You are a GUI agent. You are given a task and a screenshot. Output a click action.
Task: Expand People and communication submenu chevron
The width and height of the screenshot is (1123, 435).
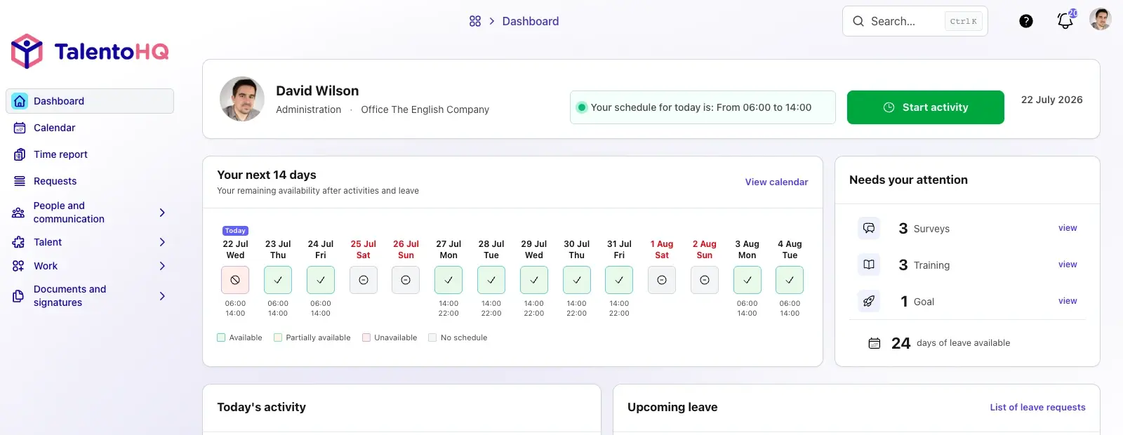tap(162, 213)
